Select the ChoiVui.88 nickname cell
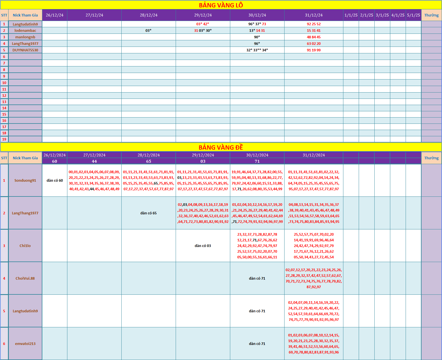 (25, 279)
